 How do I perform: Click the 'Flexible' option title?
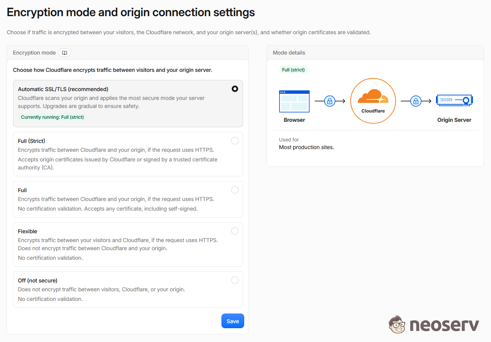click(x=28, y=231)
